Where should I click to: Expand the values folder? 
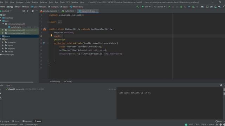(3, 51)
